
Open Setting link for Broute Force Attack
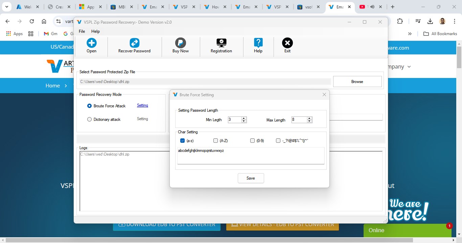click(x=142, y=105)
